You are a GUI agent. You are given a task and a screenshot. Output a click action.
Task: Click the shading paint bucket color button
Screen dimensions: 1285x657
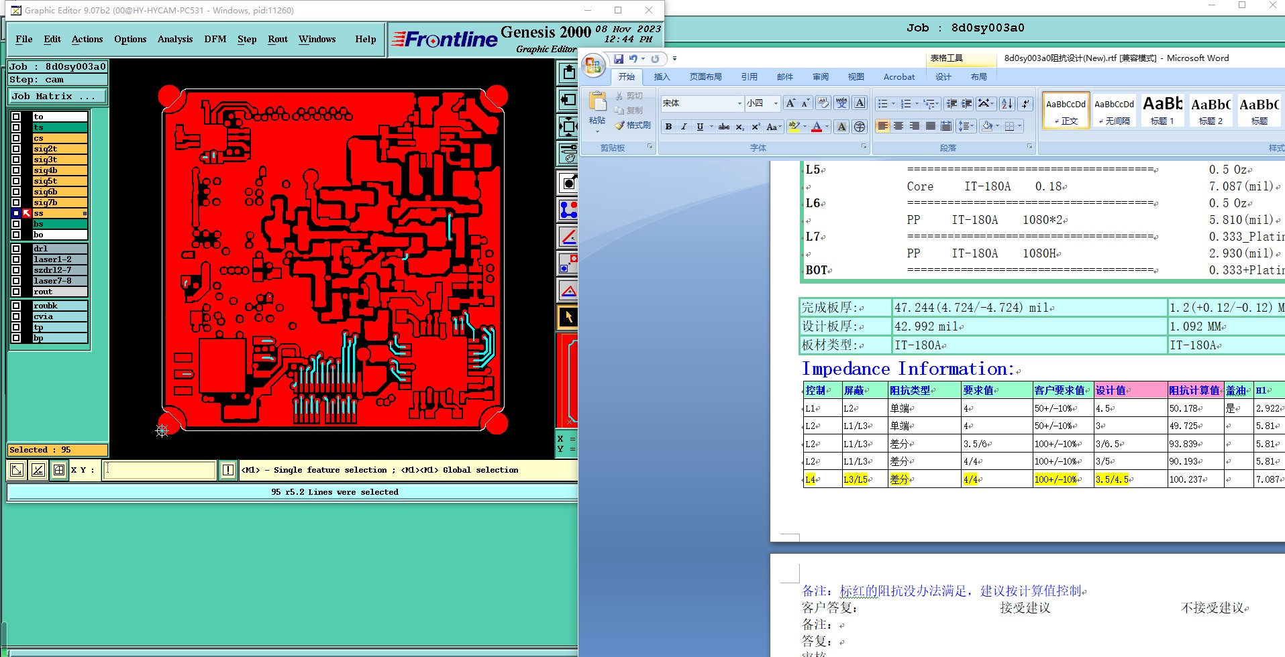[987, 126]
